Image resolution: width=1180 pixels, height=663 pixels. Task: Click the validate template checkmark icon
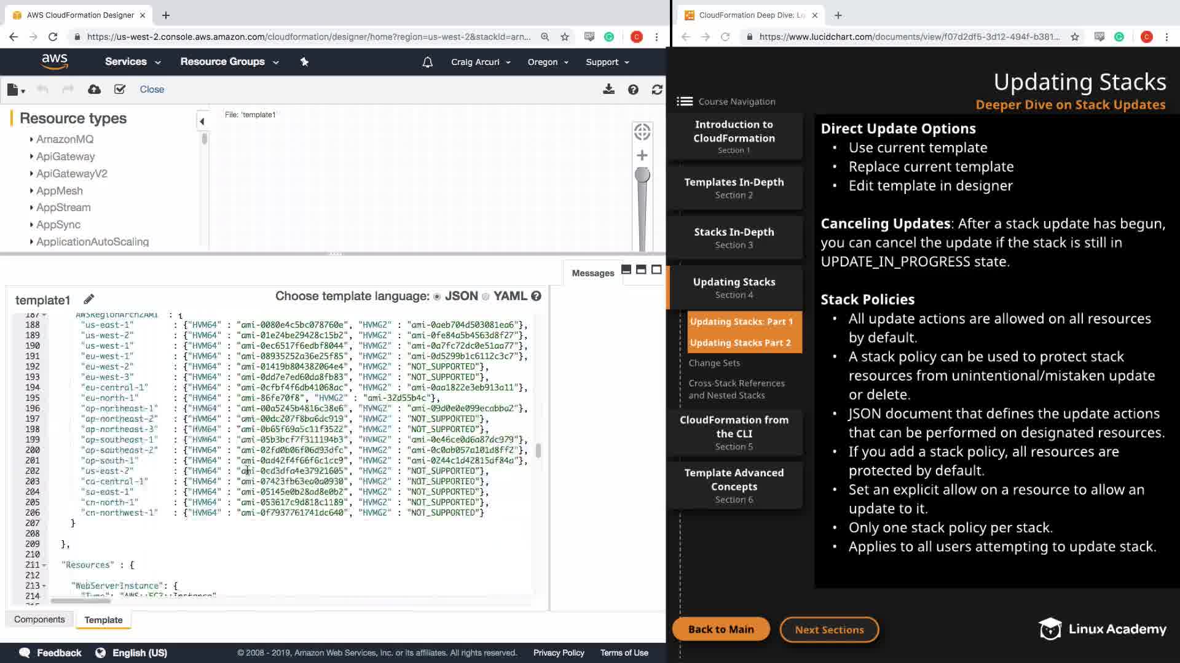click(120, 90)
